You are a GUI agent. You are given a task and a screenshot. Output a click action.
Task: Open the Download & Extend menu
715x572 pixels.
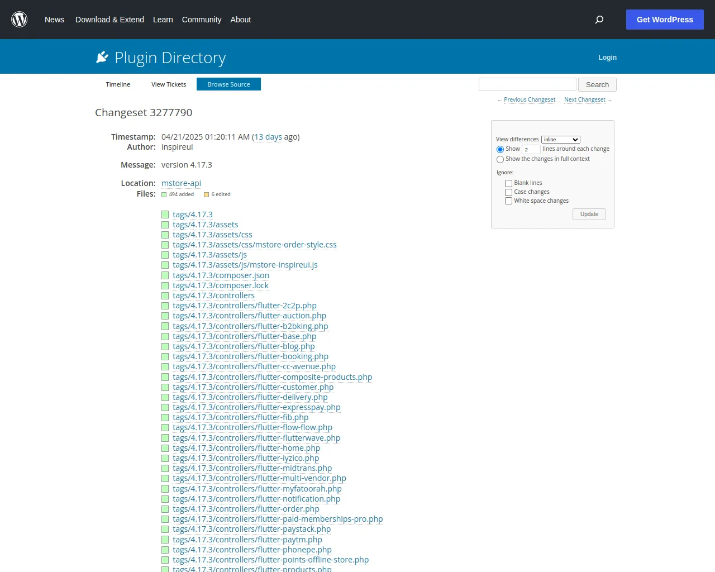109,20
